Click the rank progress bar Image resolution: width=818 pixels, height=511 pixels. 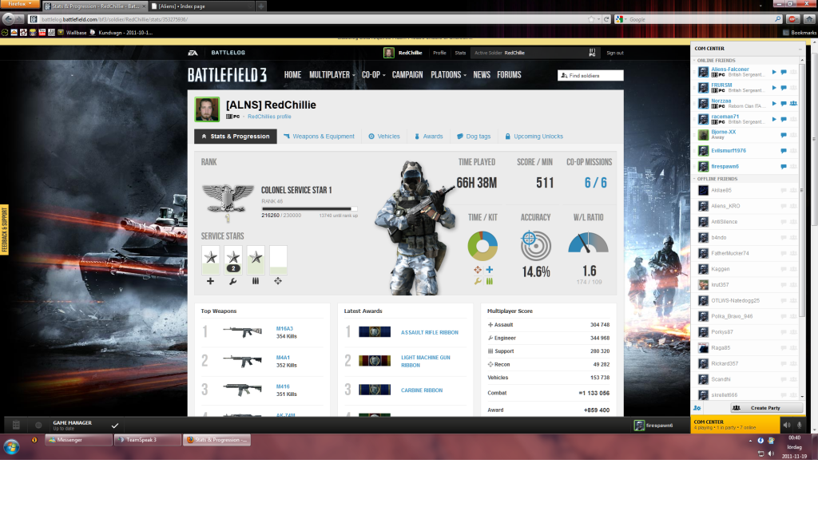pos(309,209)
